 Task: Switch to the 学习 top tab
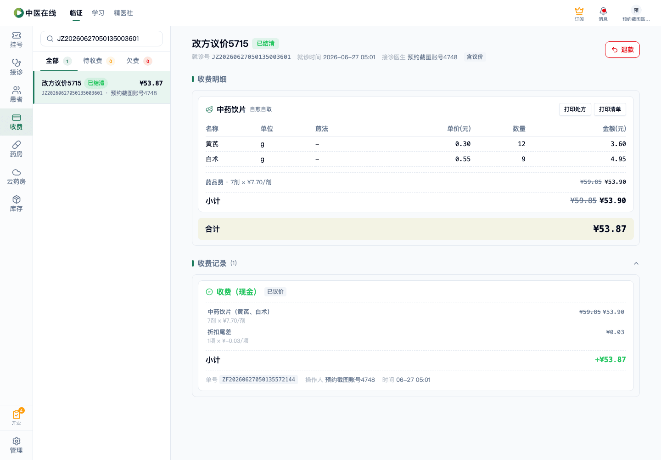point(98,13)
